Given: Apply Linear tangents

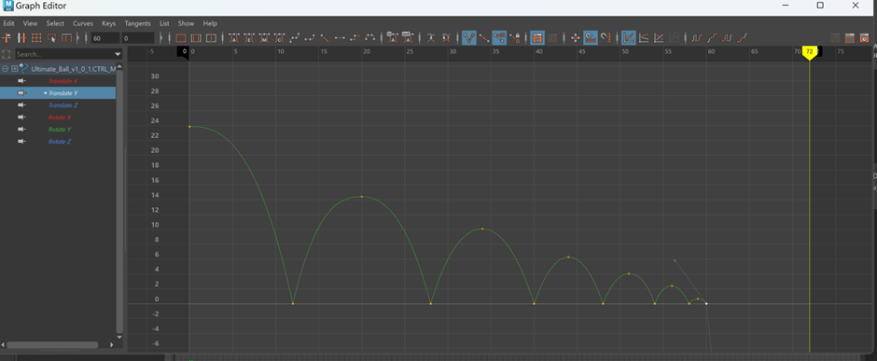Looking at the screenshot, I should point(325,38).
